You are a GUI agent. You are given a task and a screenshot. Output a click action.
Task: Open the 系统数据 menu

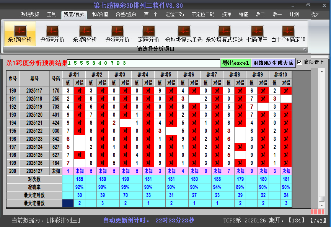(30, 15)
